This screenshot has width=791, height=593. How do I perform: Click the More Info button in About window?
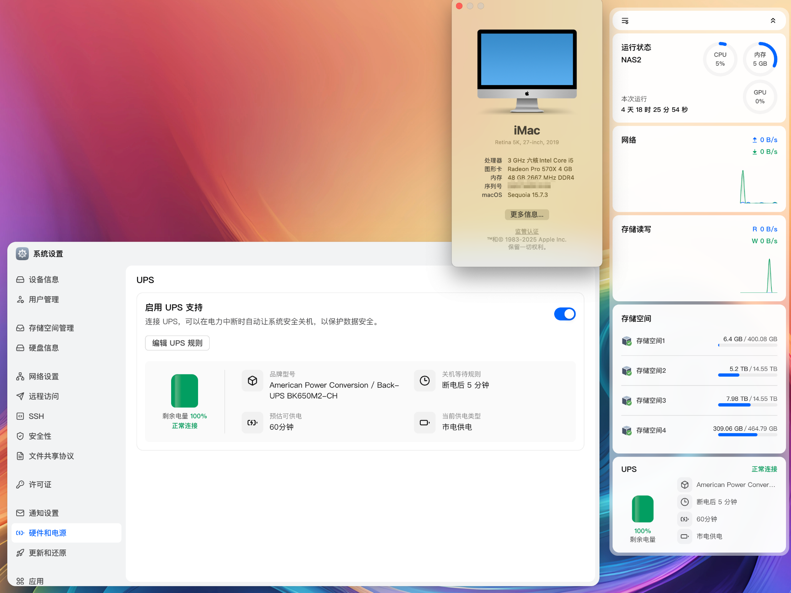tap(526, 214)
